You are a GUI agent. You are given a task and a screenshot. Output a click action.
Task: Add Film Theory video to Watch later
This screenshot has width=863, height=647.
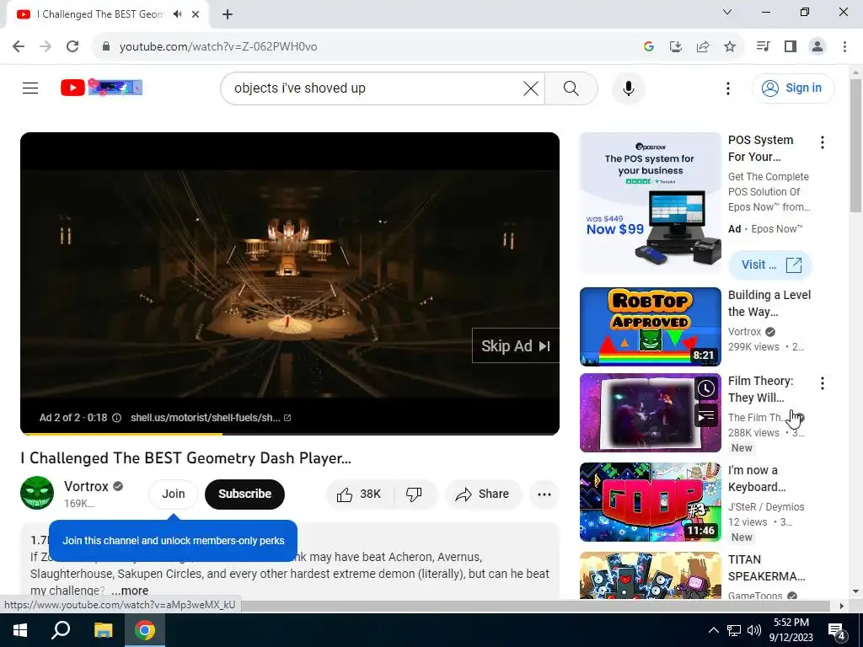coord(706,388)
